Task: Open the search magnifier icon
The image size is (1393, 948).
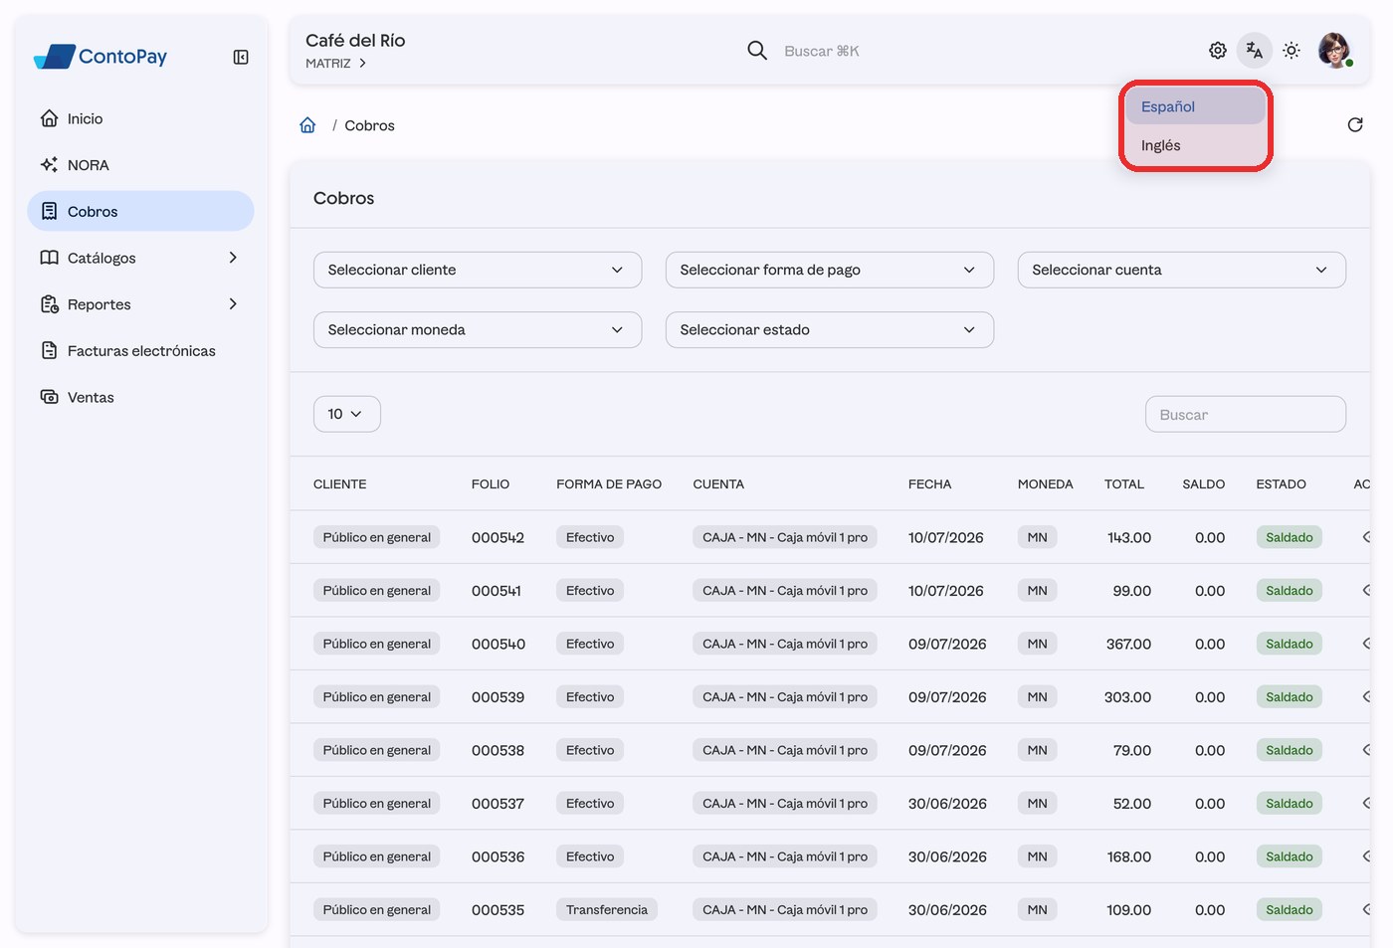Action: click(757, 51)
